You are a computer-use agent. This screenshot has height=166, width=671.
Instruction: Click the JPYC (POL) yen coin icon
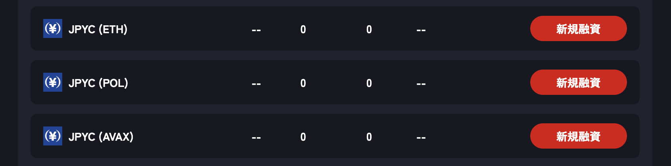[53, 82]
